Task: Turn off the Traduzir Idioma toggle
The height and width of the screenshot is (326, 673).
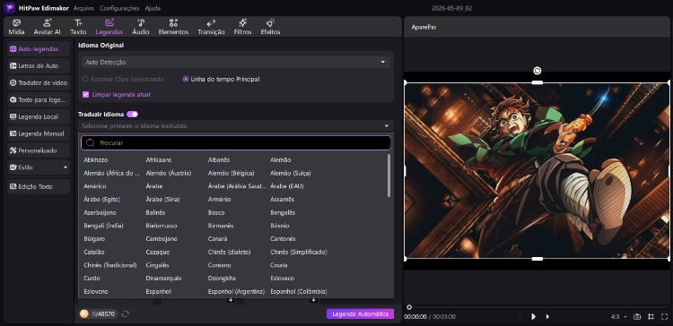Action: (132, 115)
